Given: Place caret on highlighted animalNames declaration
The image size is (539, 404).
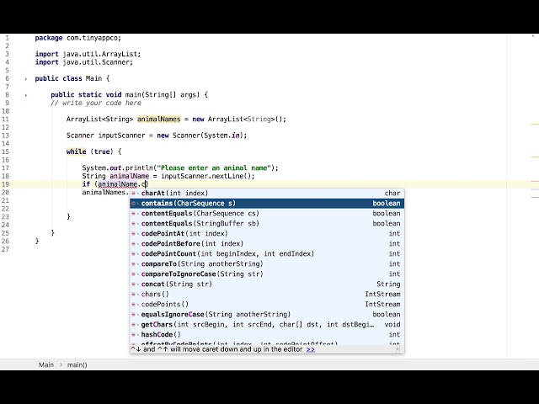Looking at the screenshot, I should pyautogui.click(x=159, y=120).
